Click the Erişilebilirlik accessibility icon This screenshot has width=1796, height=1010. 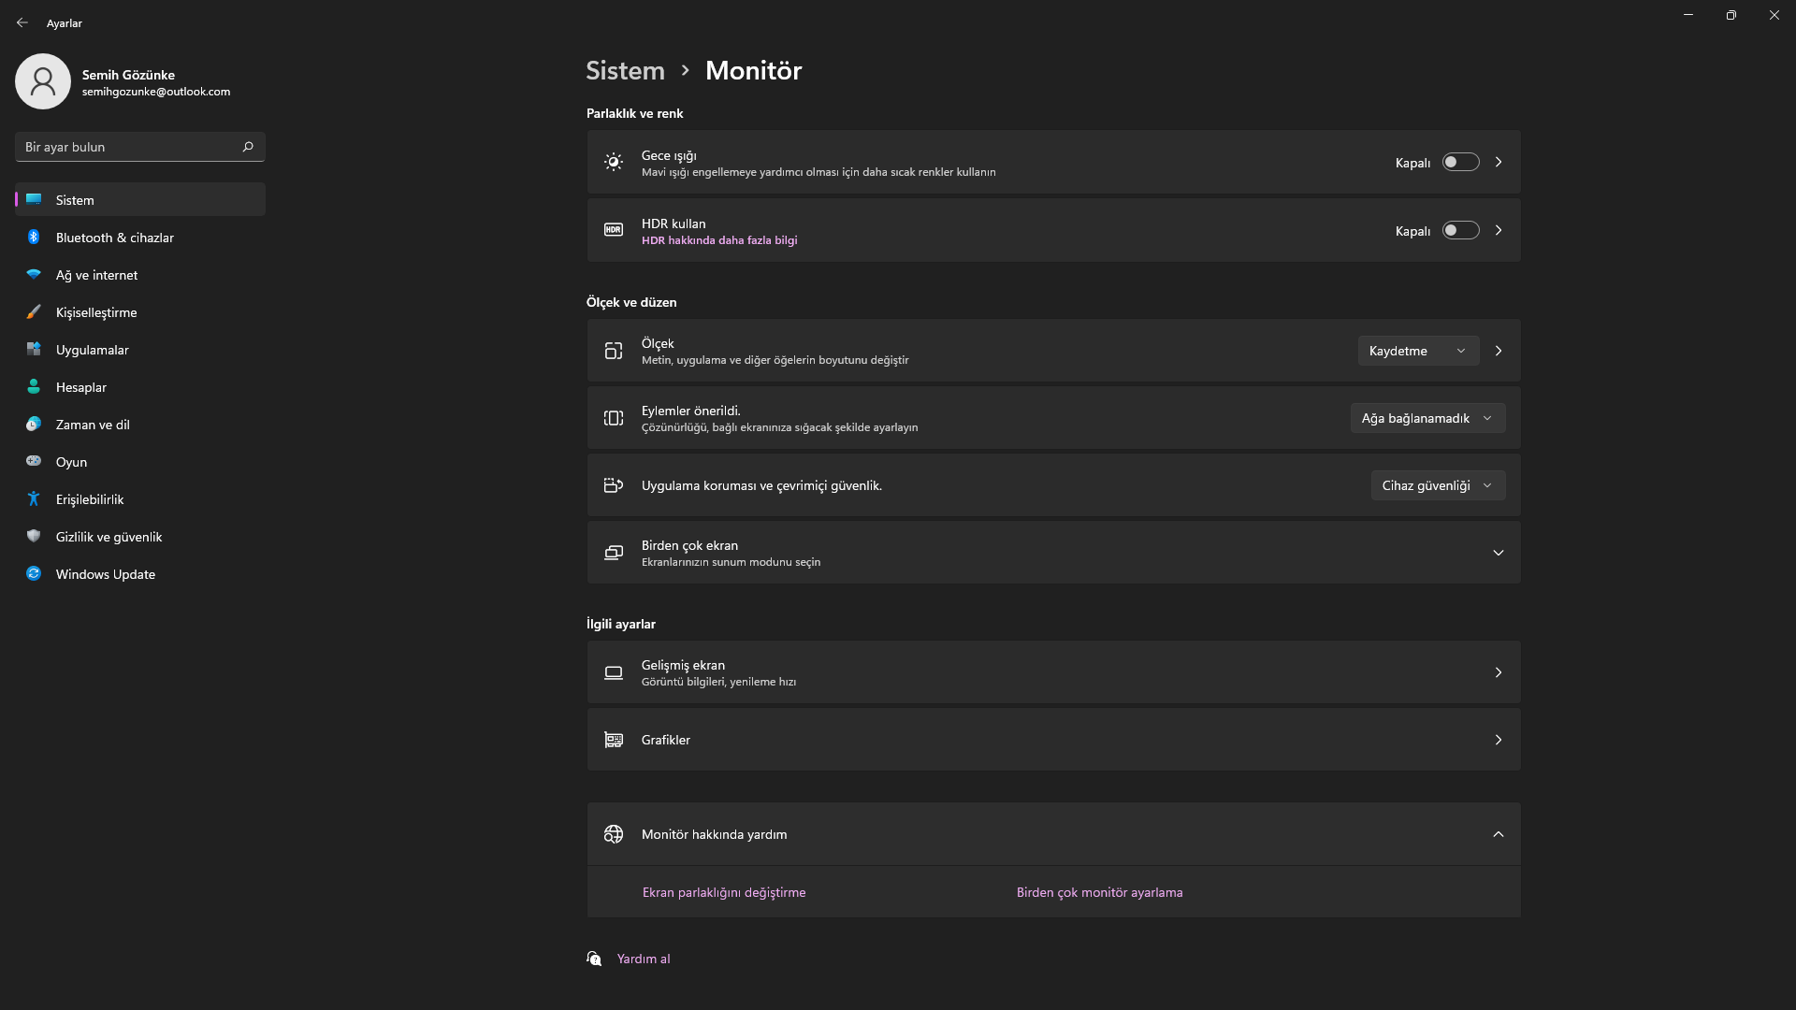(34, 499)
